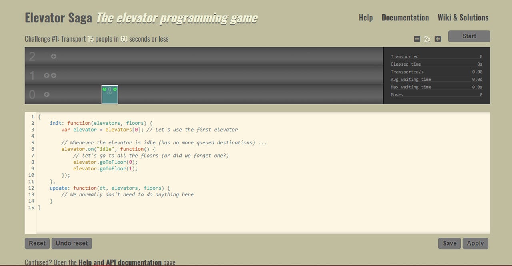Reset the code to default
Viewport: 512px width, 266px height.
37,243
